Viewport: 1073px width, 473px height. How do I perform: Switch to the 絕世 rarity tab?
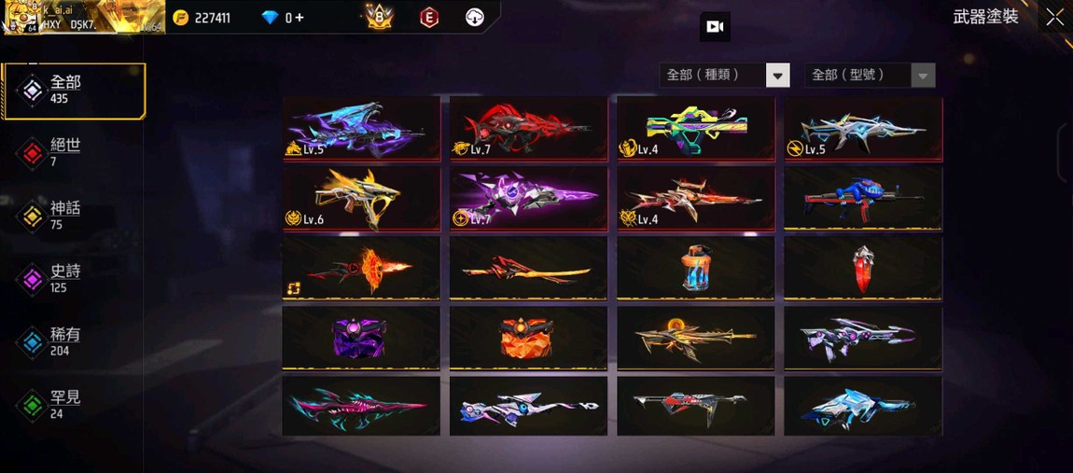[74, 153]
